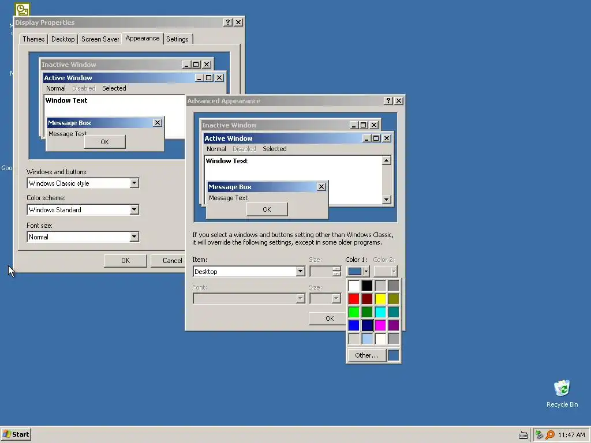Viewport: 591px width, 443px height.
Task: Click the desktop icon above Display Properties
Action: [23, 9]
